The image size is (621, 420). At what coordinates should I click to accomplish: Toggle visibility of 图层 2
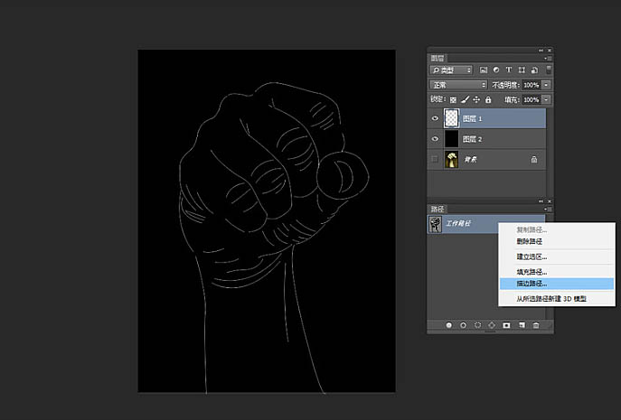click(x=436, y=139)
